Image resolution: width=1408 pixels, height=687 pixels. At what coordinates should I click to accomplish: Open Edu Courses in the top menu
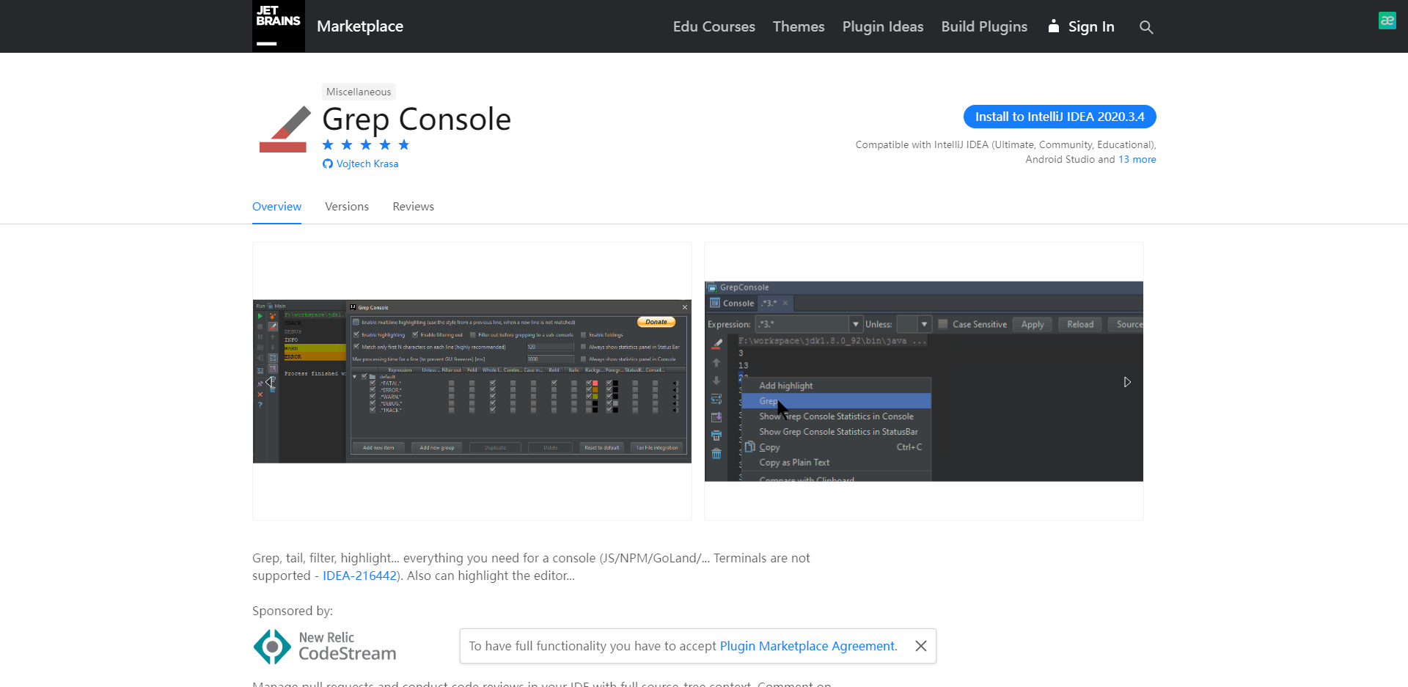[x=714, y=26]
